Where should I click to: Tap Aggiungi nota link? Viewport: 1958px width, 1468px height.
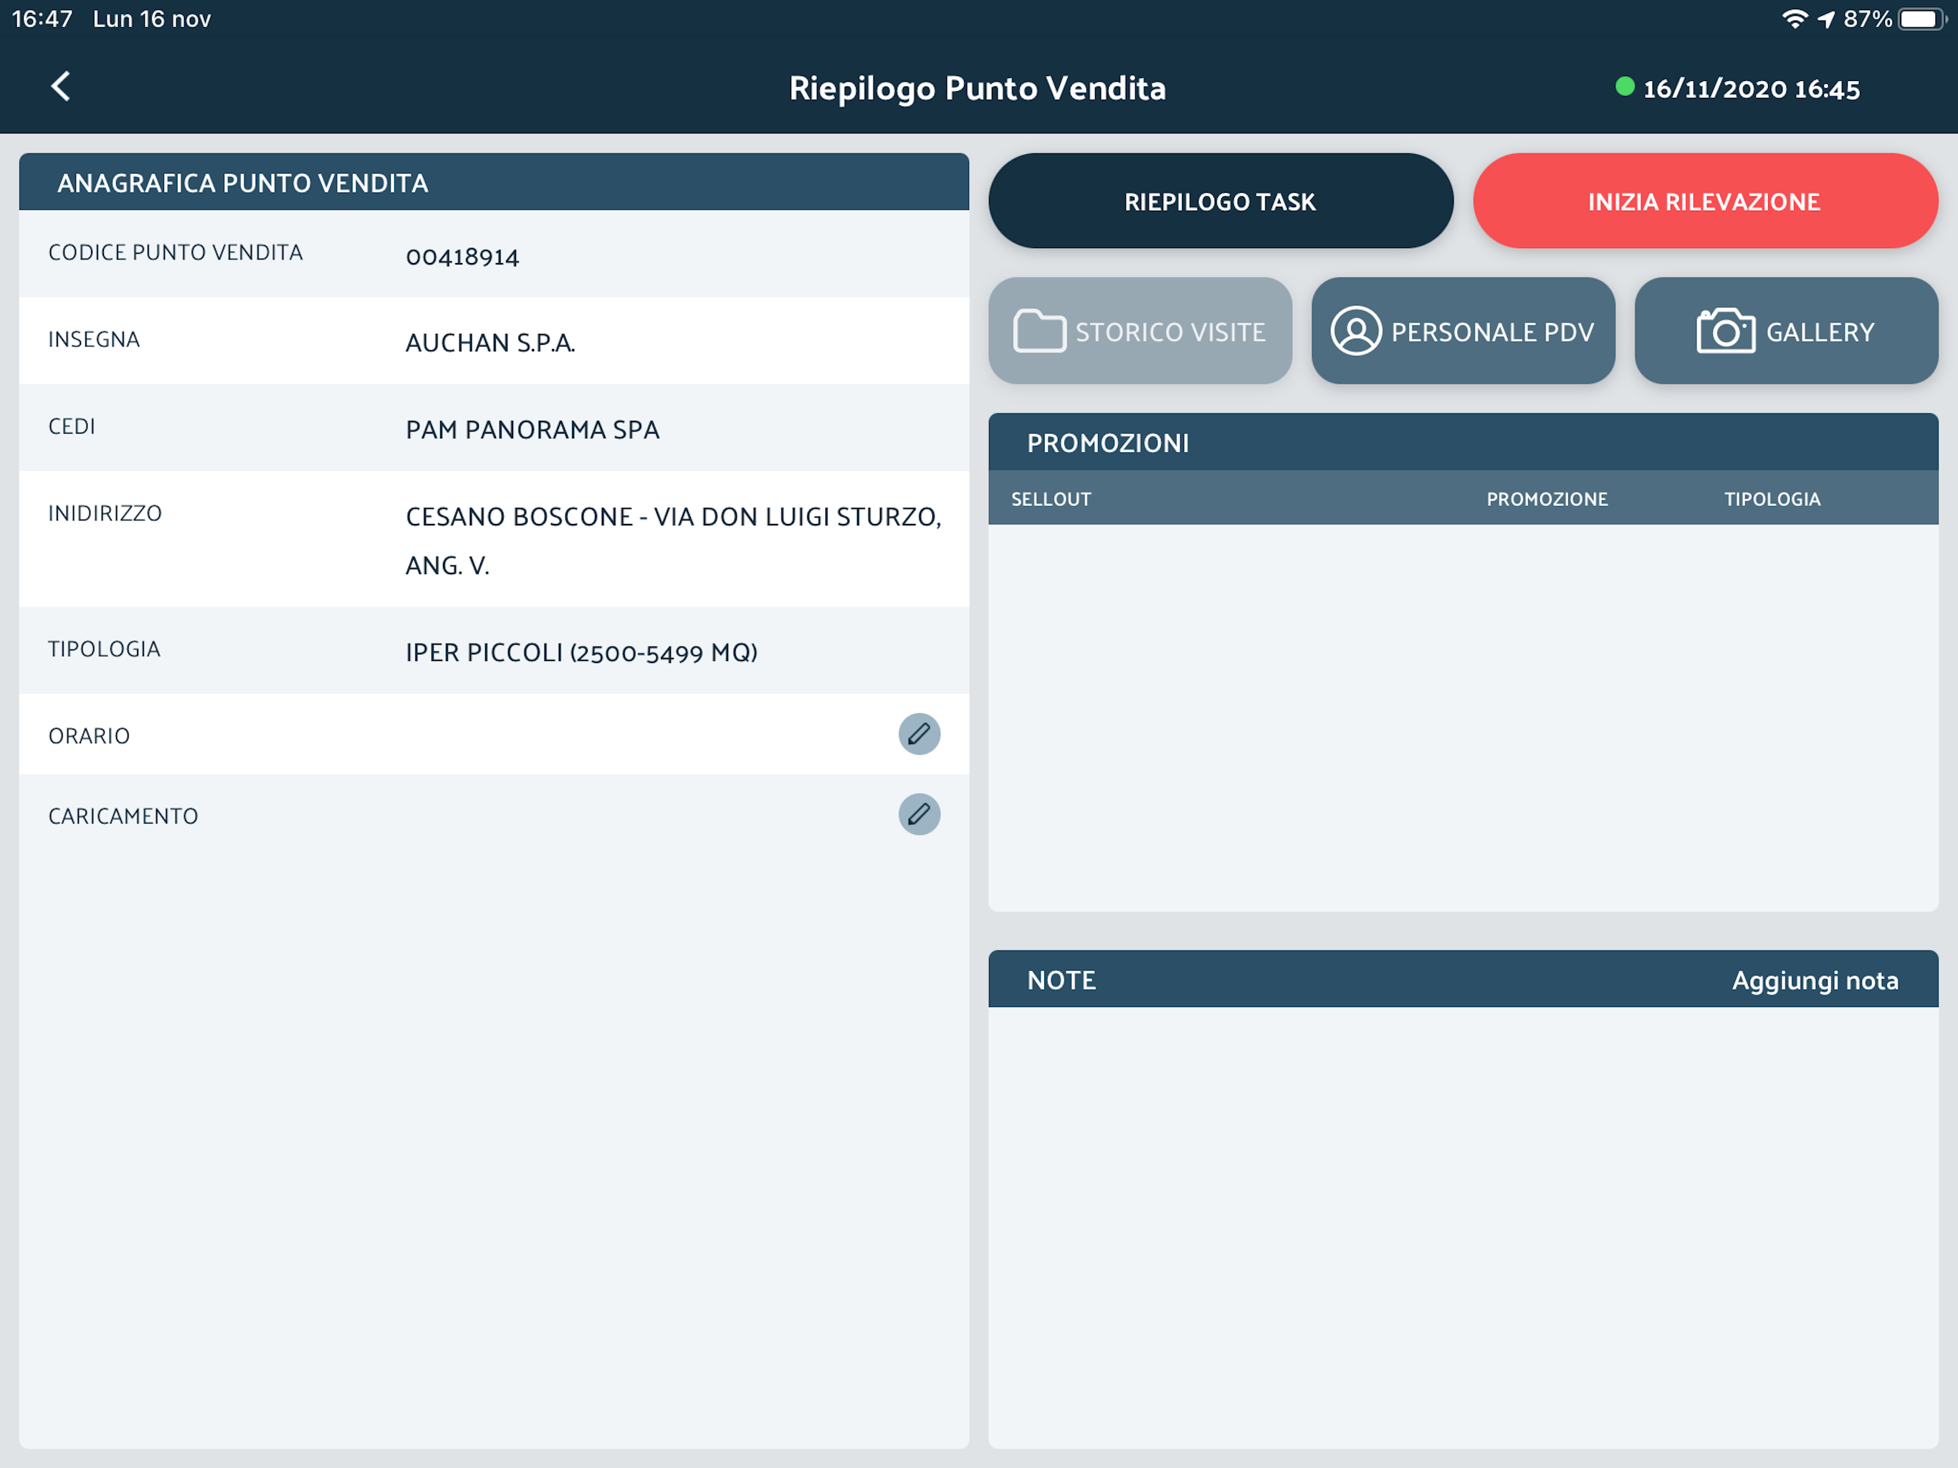(1815, 980)
